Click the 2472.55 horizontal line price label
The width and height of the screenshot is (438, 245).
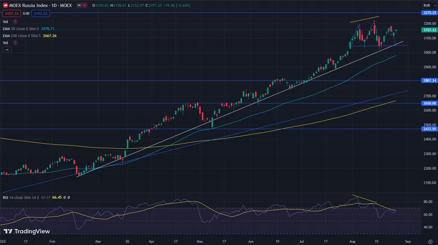pyautogui.click(x=429, y=129)
